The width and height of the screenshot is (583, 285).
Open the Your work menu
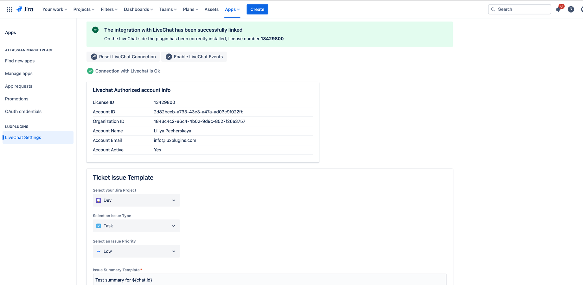point(54,9)
